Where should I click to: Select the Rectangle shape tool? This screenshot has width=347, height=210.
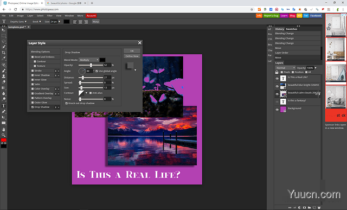click(3, 123)
